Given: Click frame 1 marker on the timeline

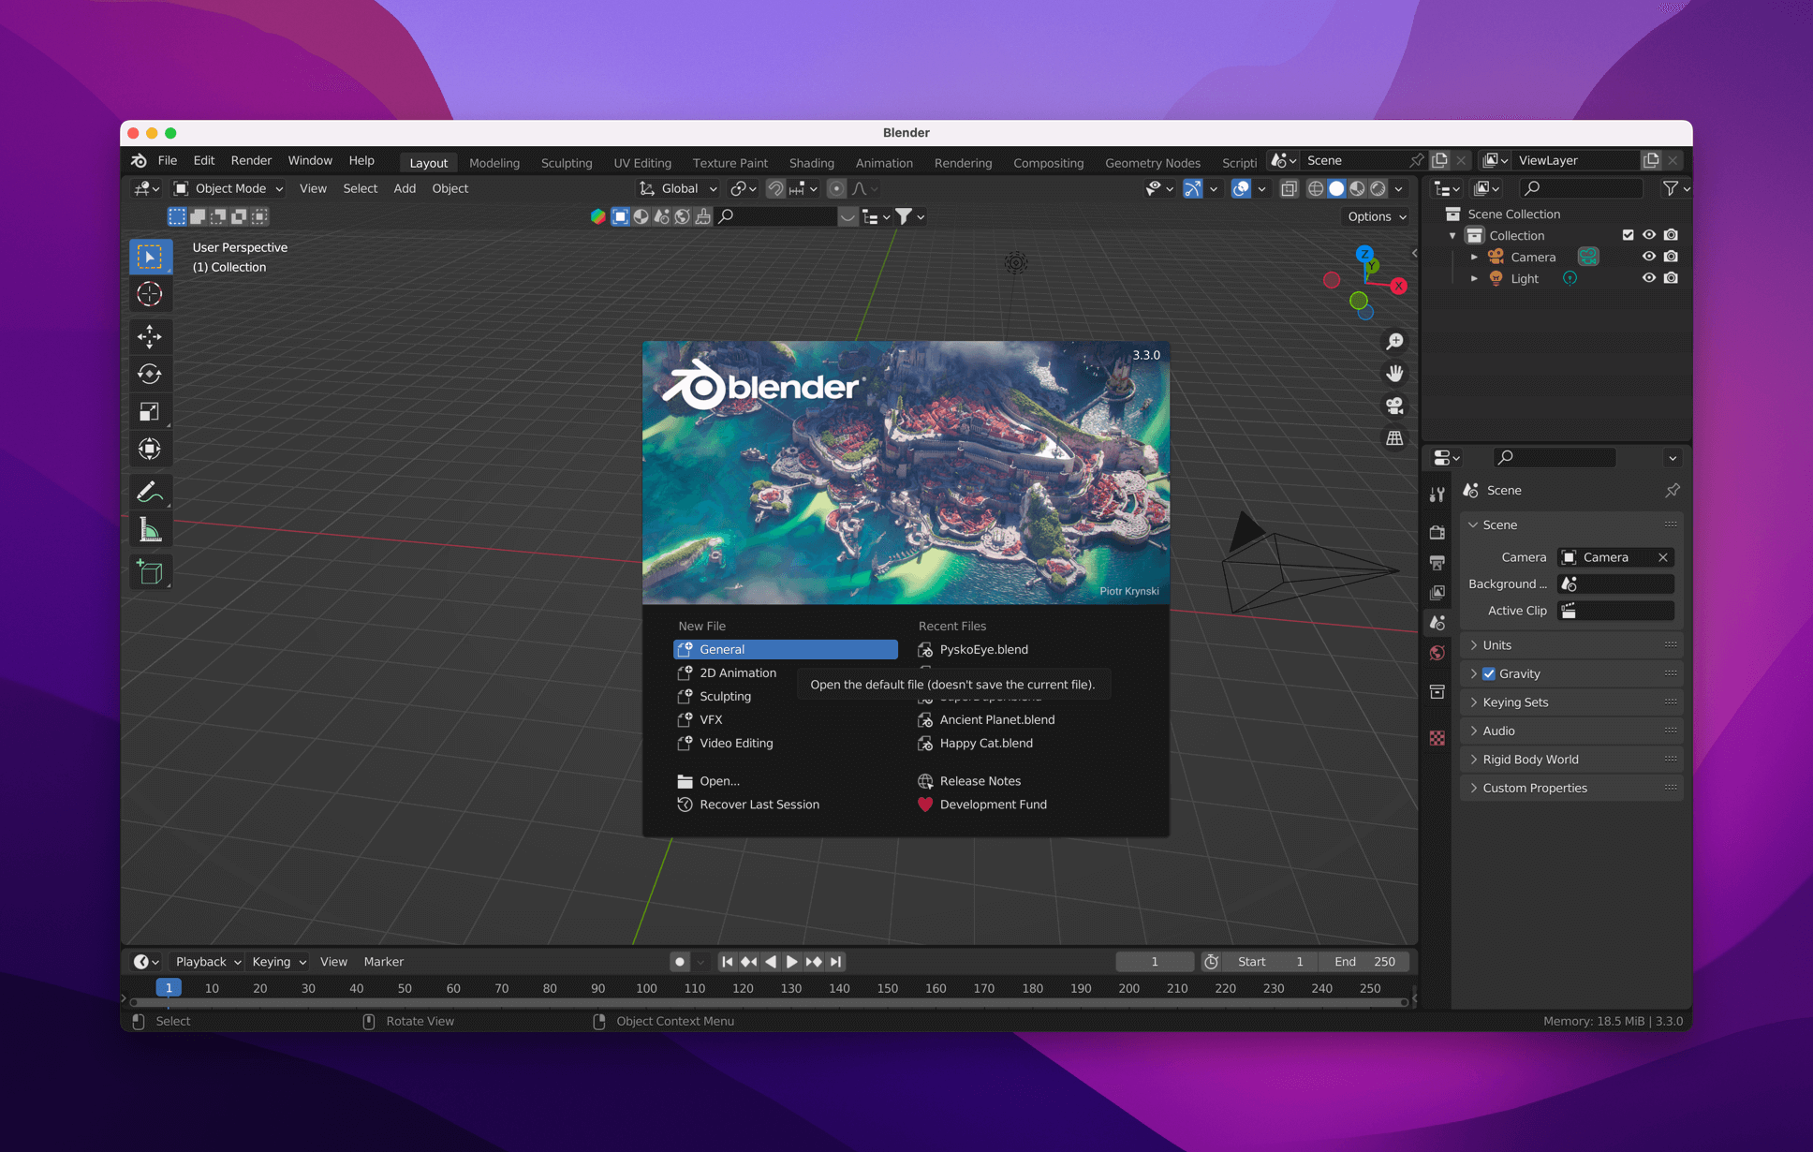Looking at the screenshot, I should (169, 986).
